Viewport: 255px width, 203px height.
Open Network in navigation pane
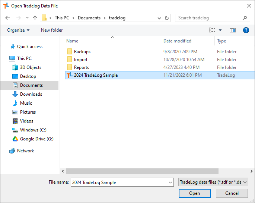(x=26, y=151)
